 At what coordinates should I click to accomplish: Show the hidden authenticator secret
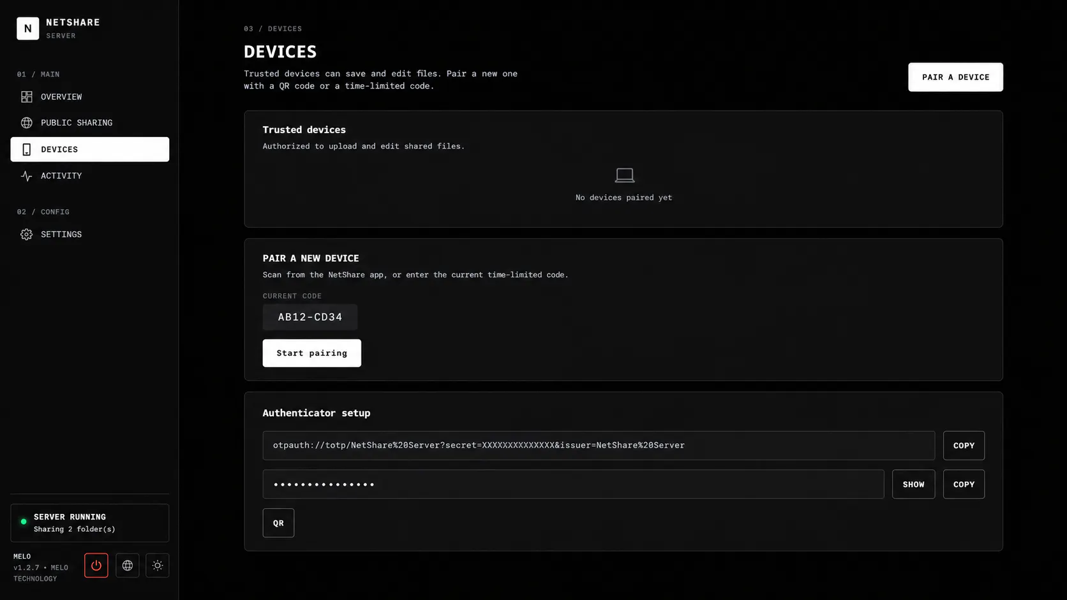click(x=913, y=485)
